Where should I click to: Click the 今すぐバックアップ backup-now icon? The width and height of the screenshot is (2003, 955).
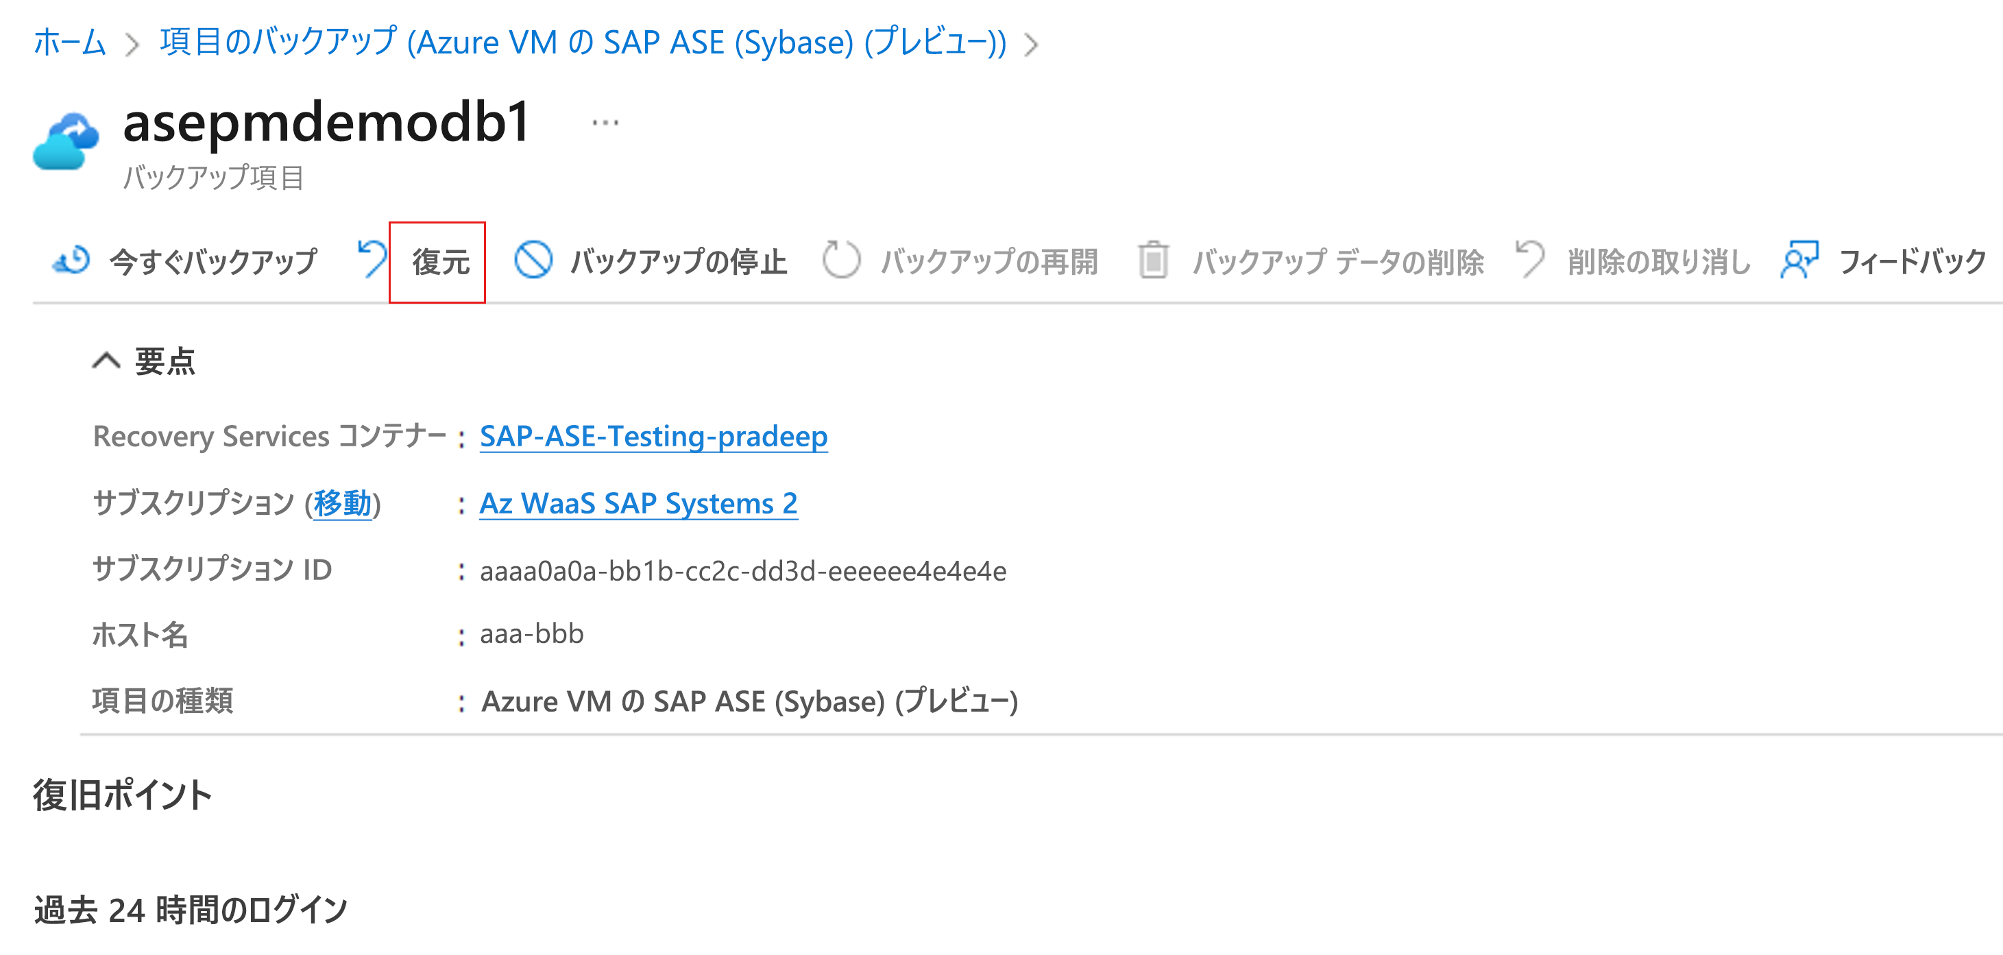click(x=71, y=261)
